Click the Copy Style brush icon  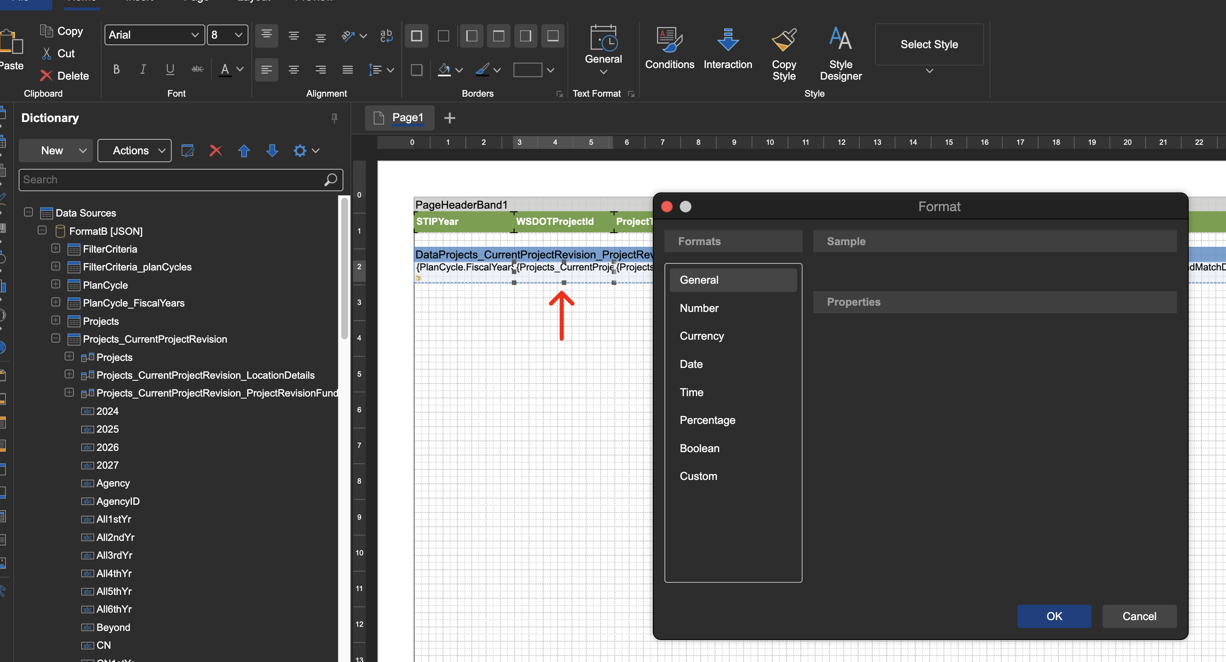click(784, 39)
